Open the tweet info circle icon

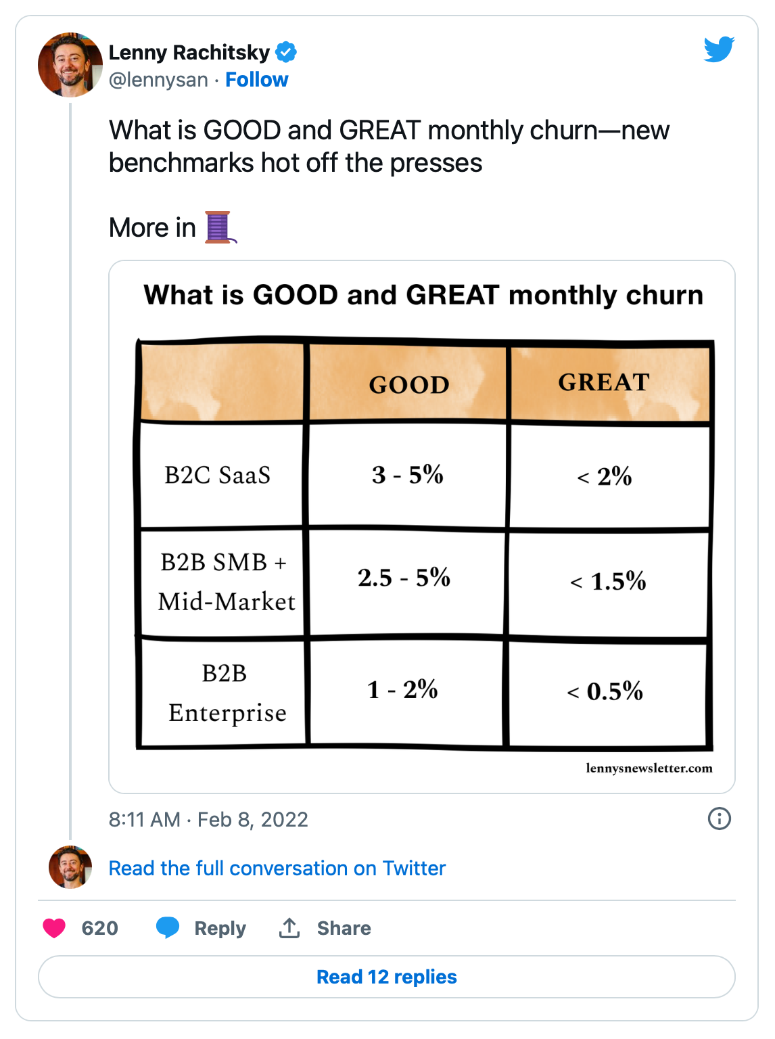pos(719,818)
